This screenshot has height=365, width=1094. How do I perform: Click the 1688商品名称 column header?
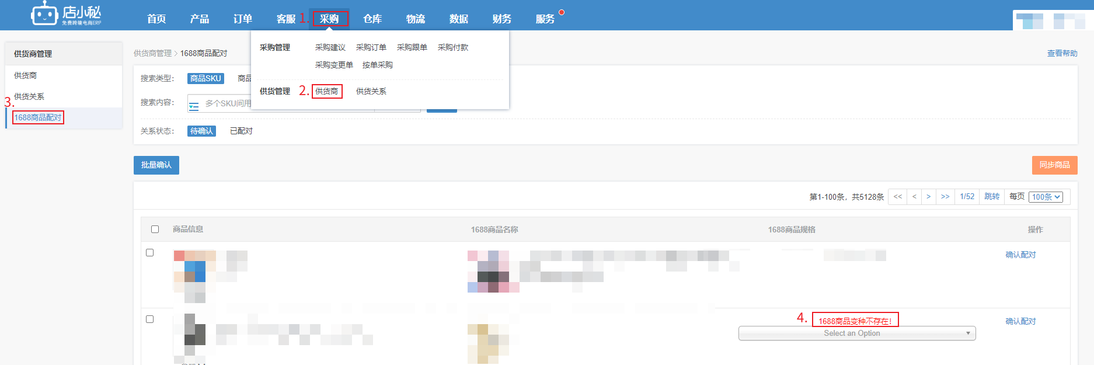pos(494,230)
